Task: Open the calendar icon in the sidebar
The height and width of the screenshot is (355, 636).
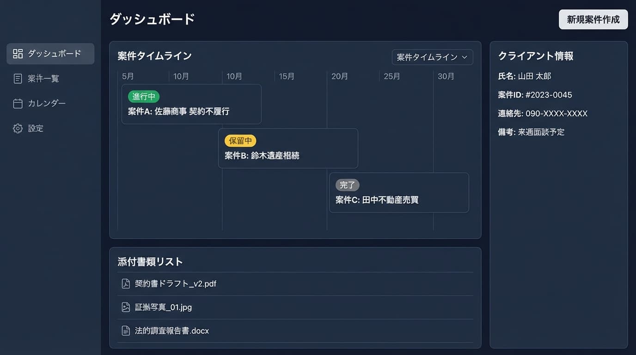Action: (18, 103)
